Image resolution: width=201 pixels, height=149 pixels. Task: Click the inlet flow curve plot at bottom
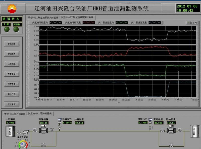coord(118,89)
